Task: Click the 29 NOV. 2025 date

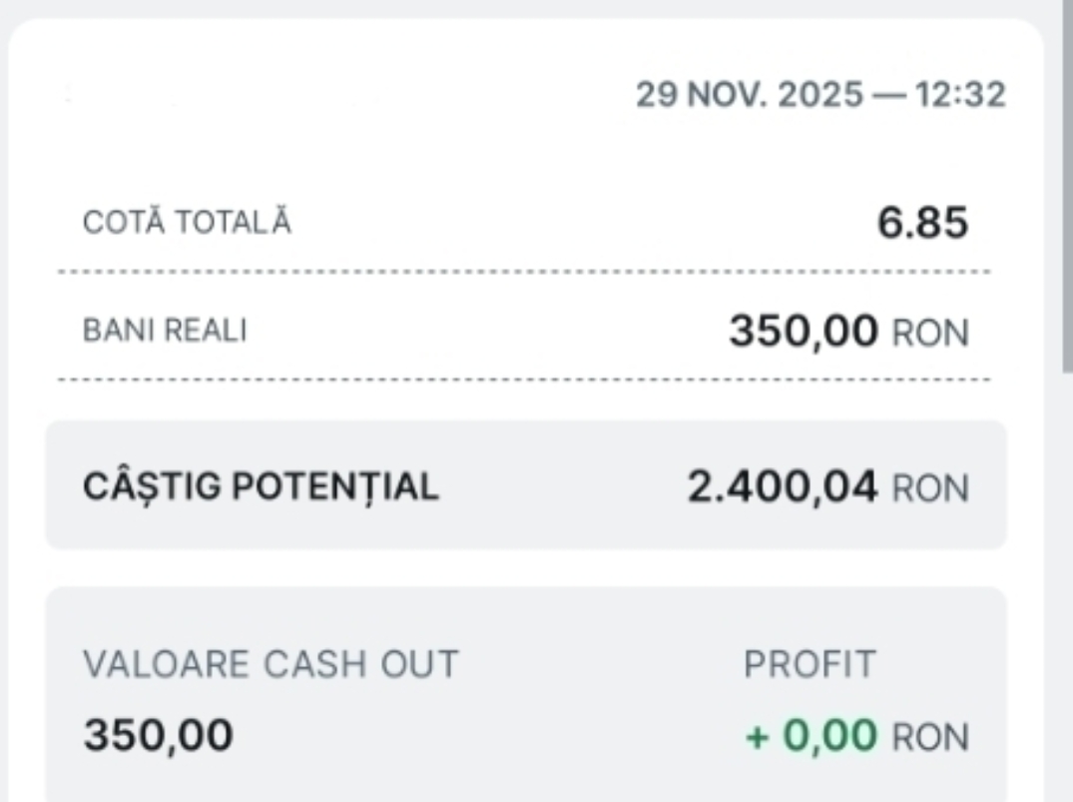Action: click(749, 95)
